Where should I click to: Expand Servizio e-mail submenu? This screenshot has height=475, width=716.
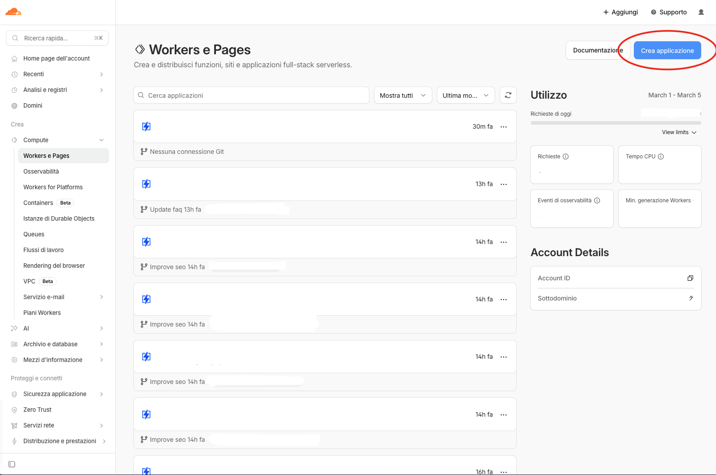click(101, 297)
